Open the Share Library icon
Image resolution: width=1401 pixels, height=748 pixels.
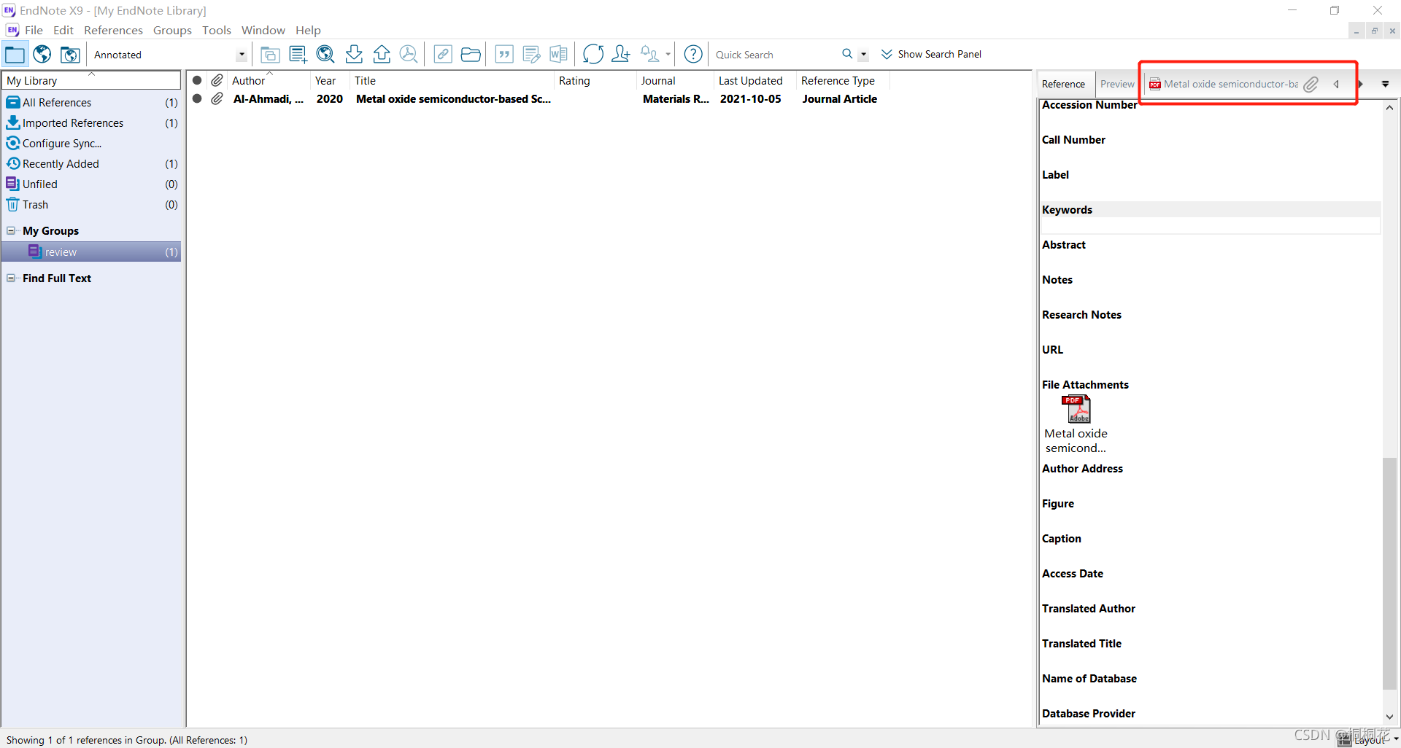[x=621, y=54]
